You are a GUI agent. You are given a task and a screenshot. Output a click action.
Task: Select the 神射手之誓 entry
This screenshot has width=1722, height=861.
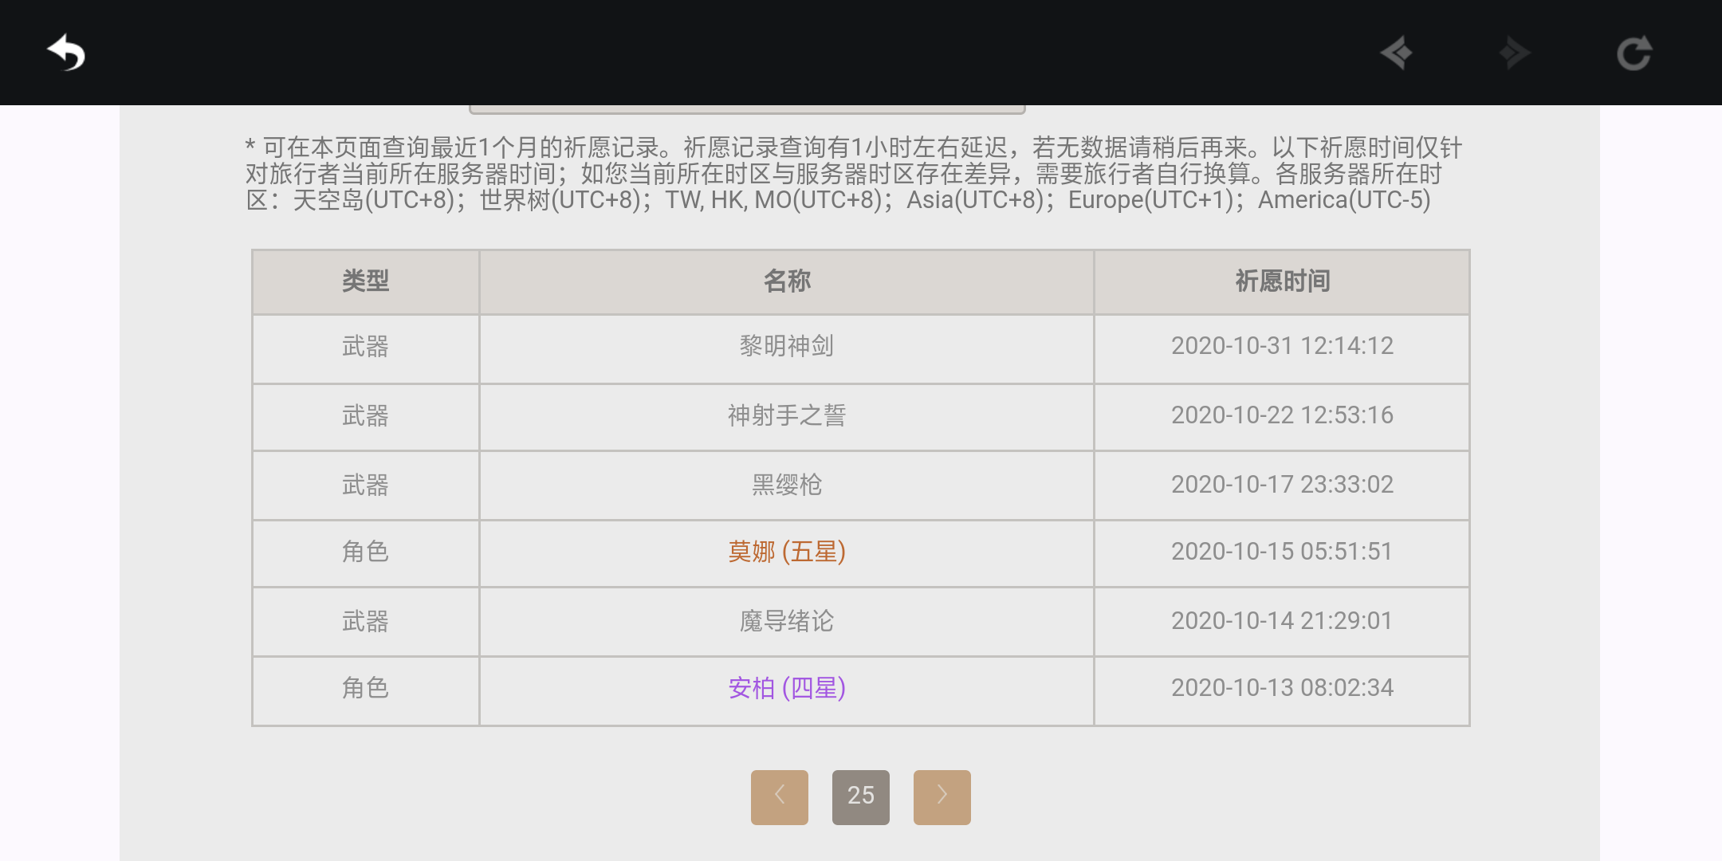pos(787,415)
